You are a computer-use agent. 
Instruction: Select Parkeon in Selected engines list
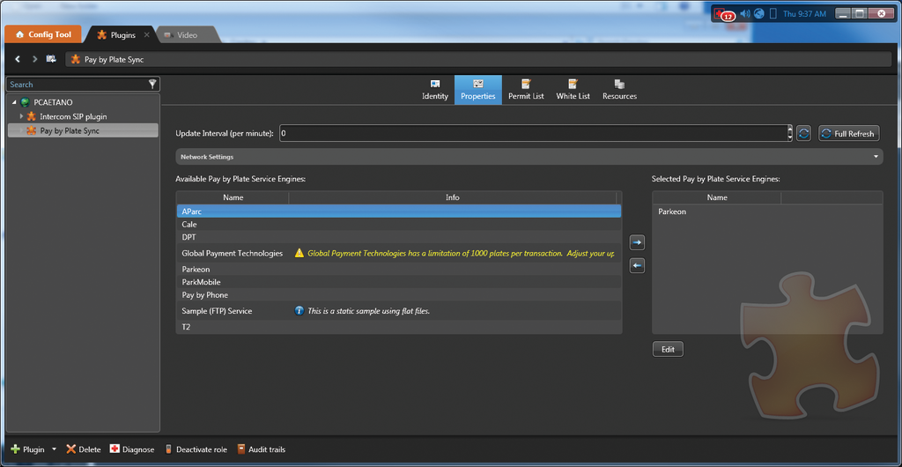pyautogui.click(x=767, y=211)
